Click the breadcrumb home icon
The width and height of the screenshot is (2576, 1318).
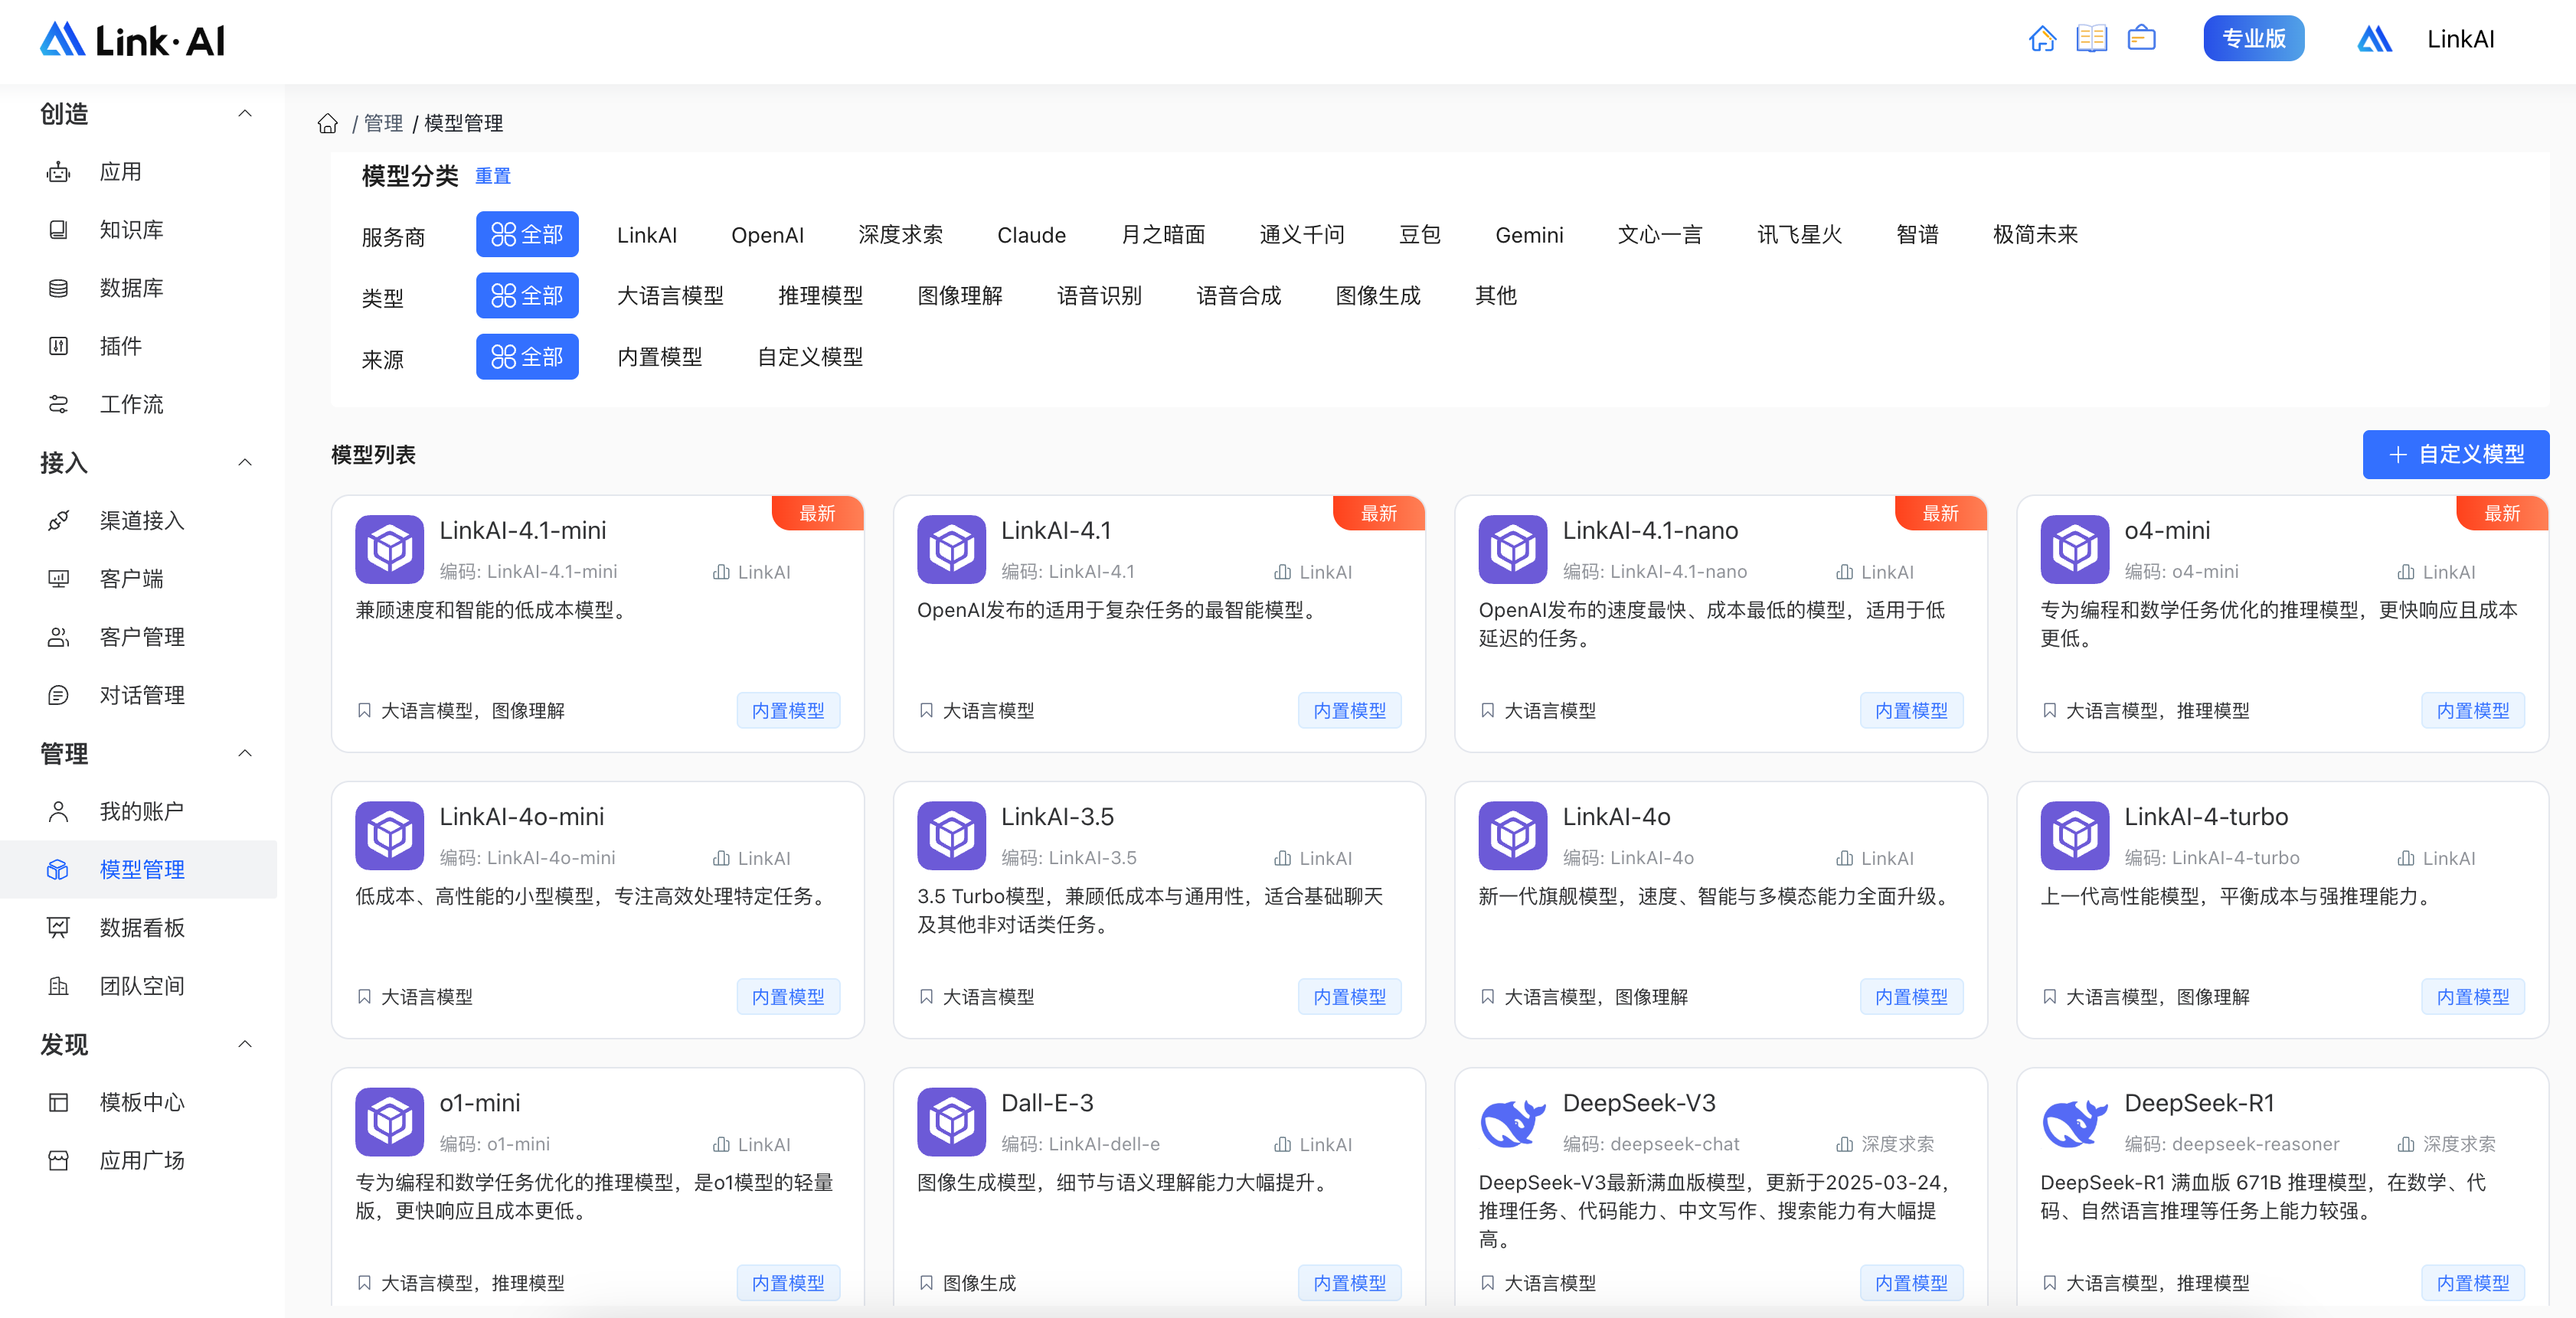click(x=327, y=123)
